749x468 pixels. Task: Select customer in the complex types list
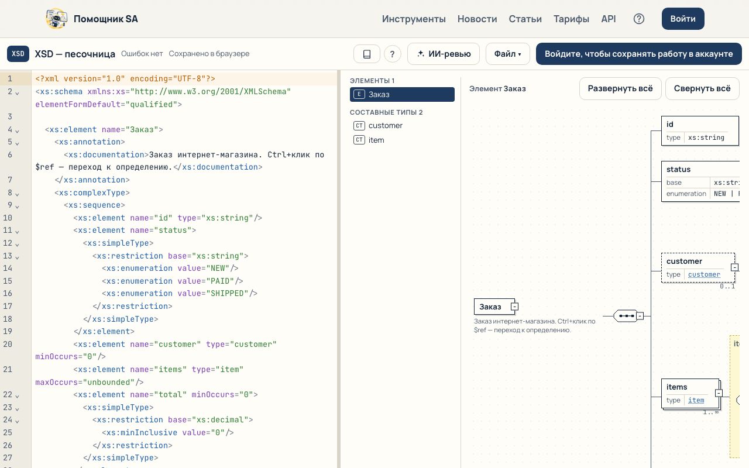click(x=402, y=125)
